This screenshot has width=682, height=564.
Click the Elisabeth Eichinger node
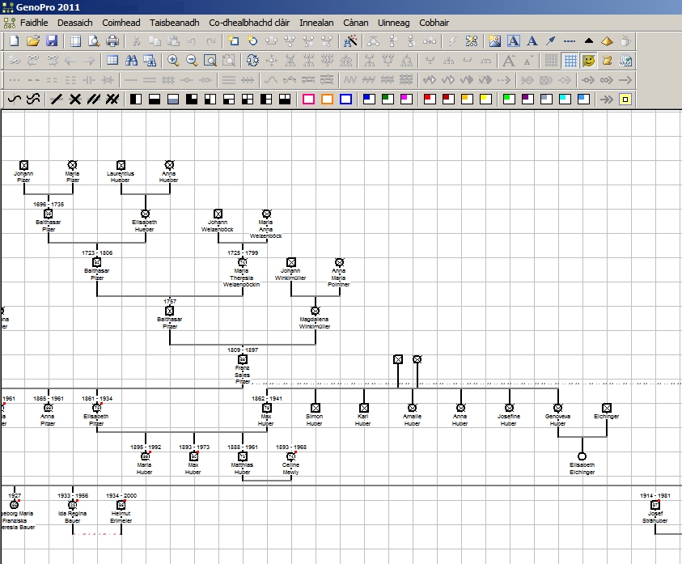582,456
